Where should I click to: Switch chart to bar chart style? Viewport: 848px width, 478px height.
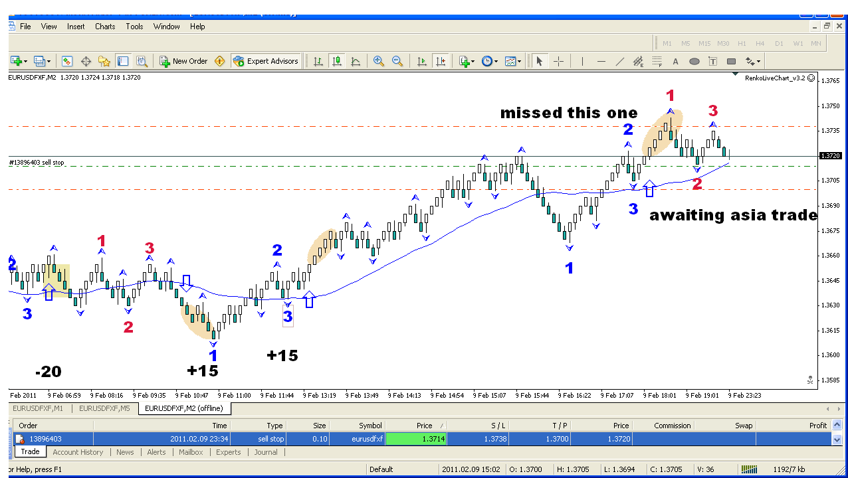click(318, 61)
